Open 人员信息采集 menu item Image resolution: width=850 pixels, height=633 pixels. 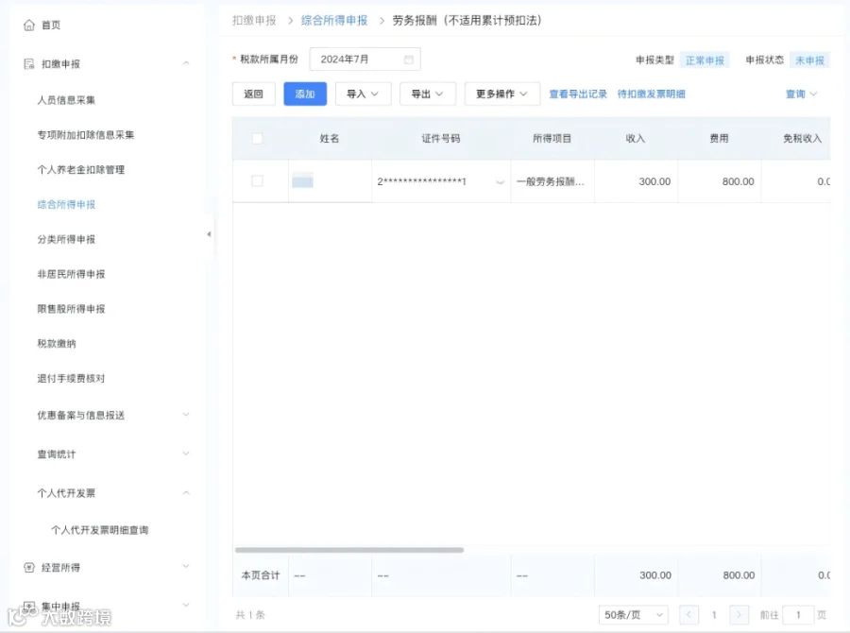[66, 100]
